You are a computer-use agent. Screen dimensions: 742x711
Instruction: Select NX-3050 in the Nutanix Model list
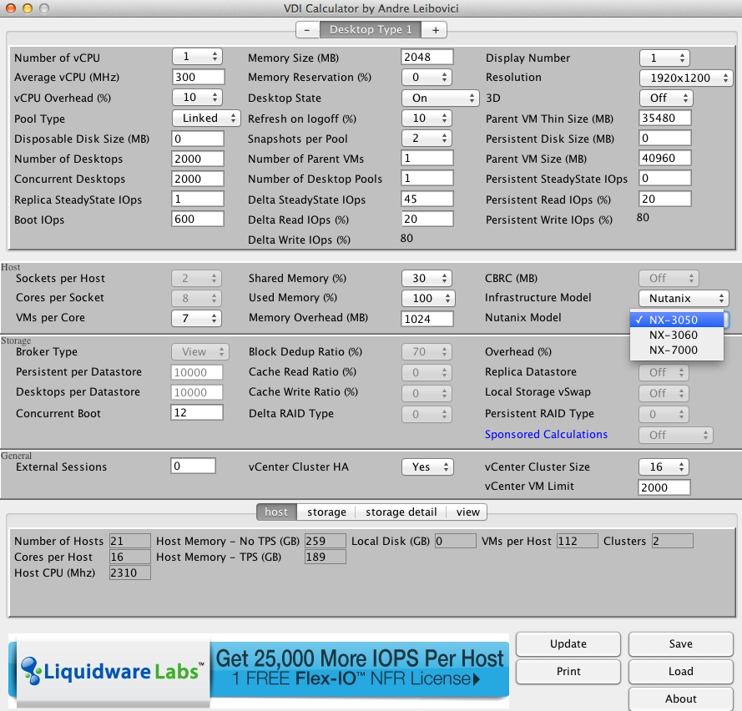tap(677, 320)
